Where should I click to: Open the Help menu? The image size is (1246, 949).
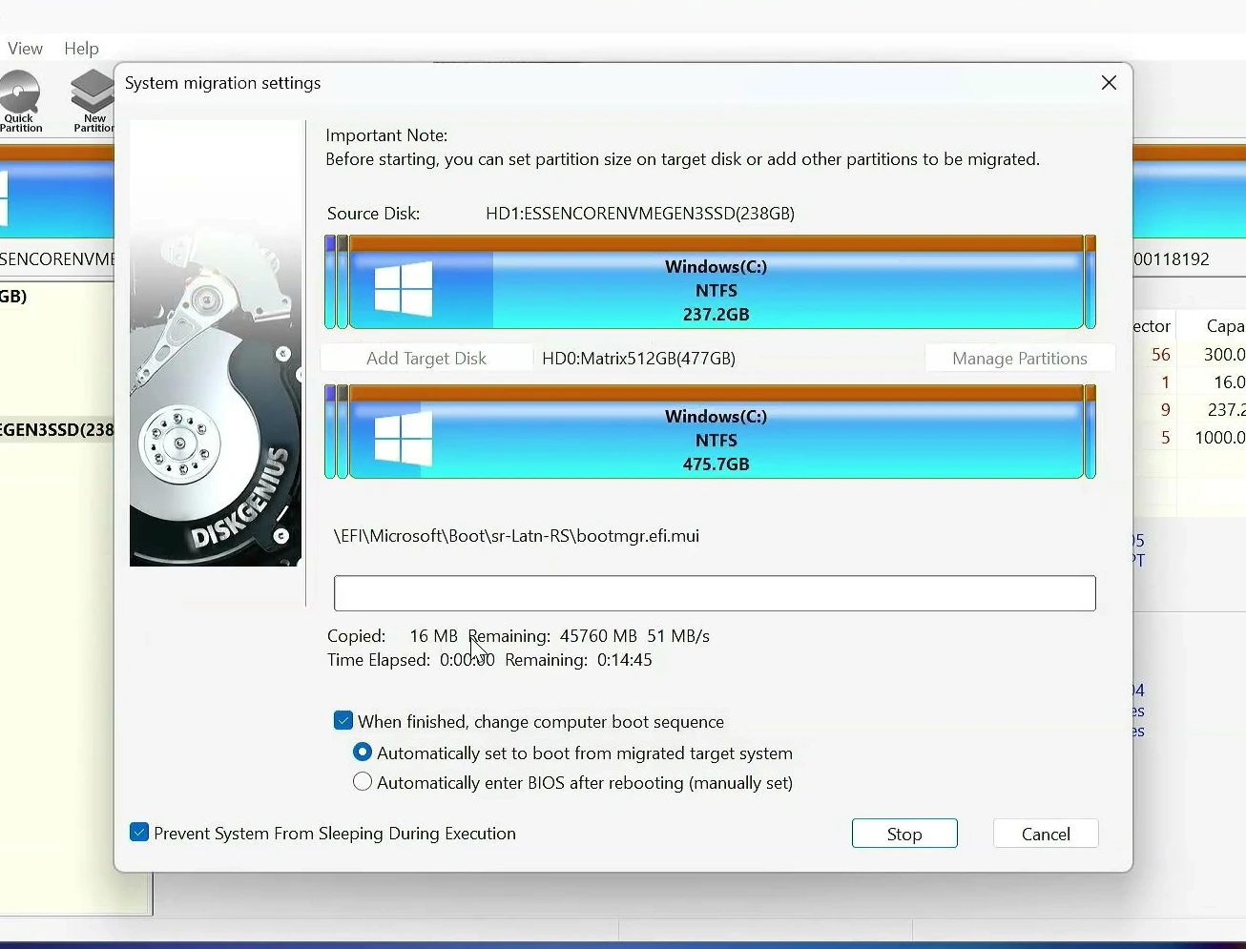coord(81,49)
